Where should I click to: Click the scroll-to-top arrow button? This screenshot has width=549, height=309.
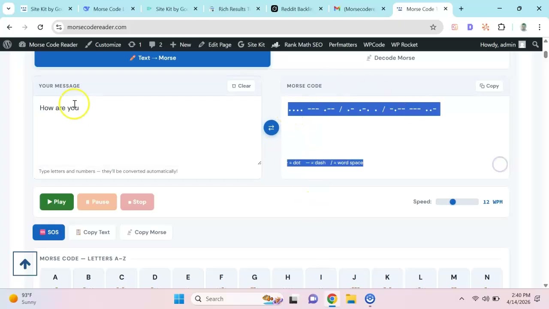(25, 264)
